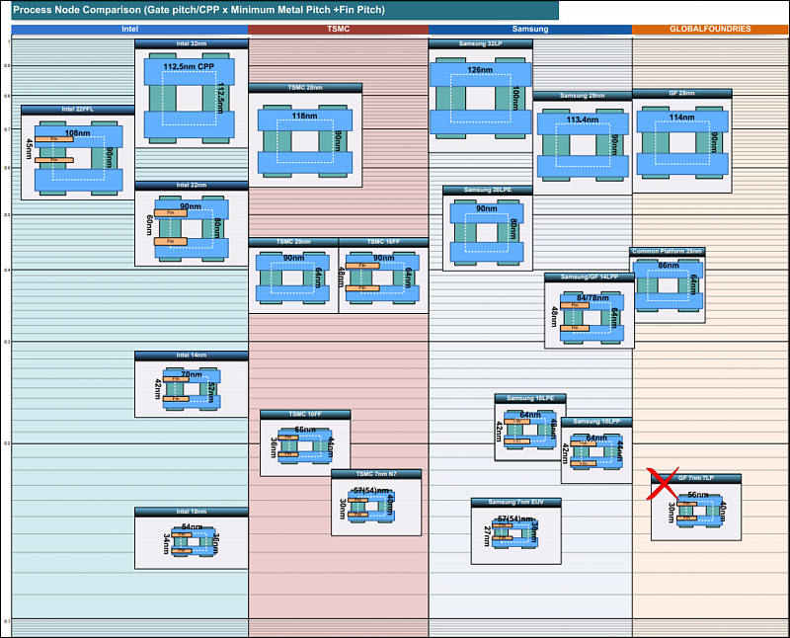The height and width of the screenshot is (638, 790).
Task: Click the Process Node Comparison title banner
Action: click(284, 10)
